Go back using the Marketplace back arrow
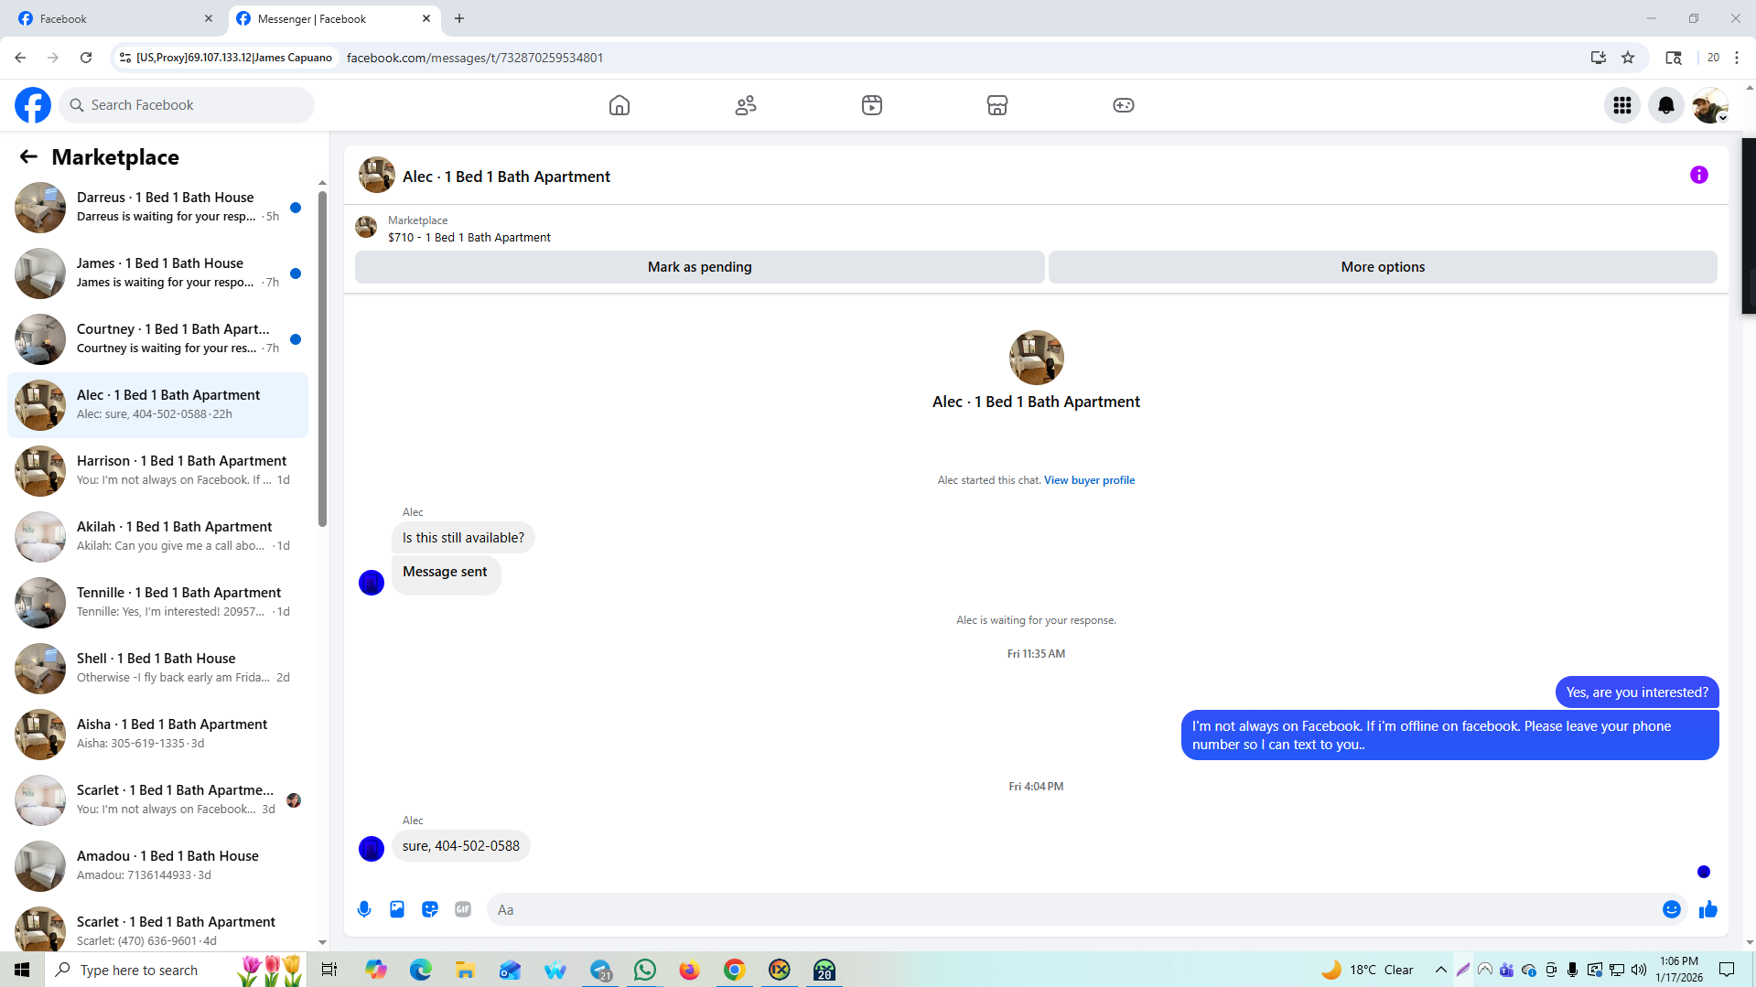Viewport: 1756px width, 987px height. 28,156
